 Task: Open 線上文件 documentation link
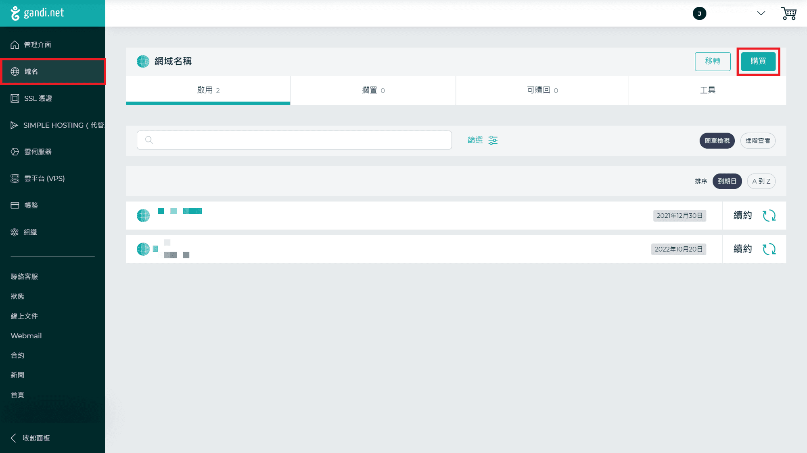coord(24,316)
